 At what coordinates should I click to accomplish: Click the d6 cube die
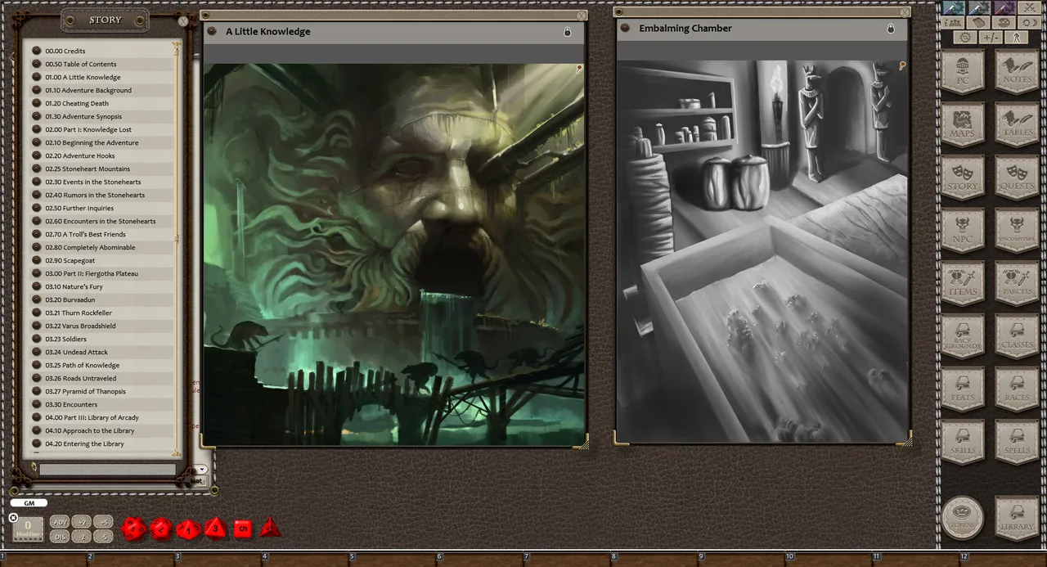click(x=243, y=529)
